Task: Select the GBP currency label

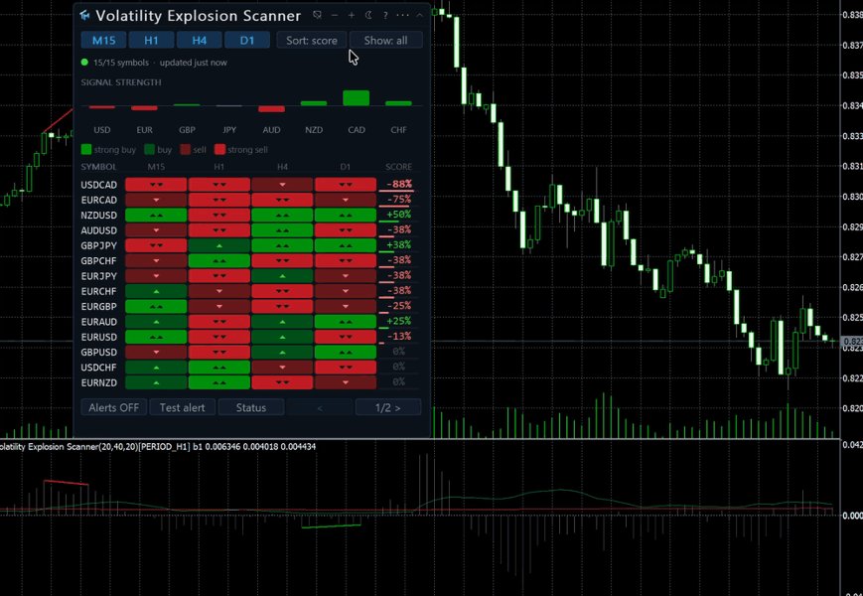Action: click(187, 130)
